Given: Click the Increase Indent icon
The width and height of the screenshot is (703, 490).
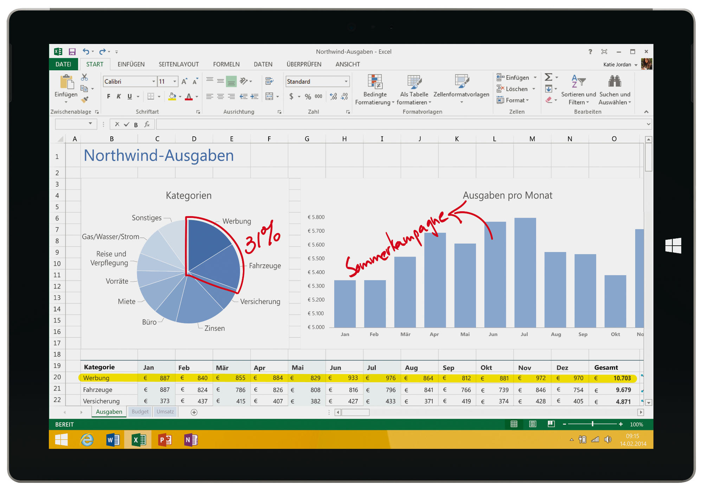Looking at the screenshot, I should pos(254,96).
